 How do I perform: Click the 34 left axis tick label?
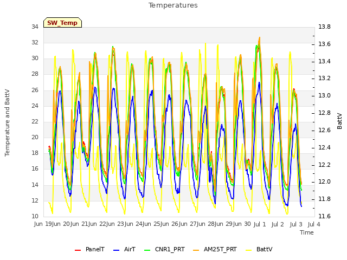pyautogui.click(x=35, y=27)
